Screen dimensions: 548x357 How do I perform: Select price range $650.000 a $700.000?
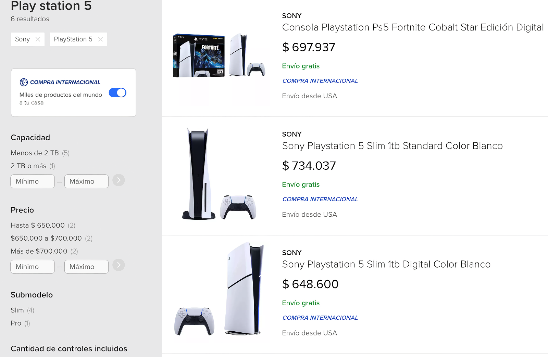pyautogui.click(x=46, y=238)
